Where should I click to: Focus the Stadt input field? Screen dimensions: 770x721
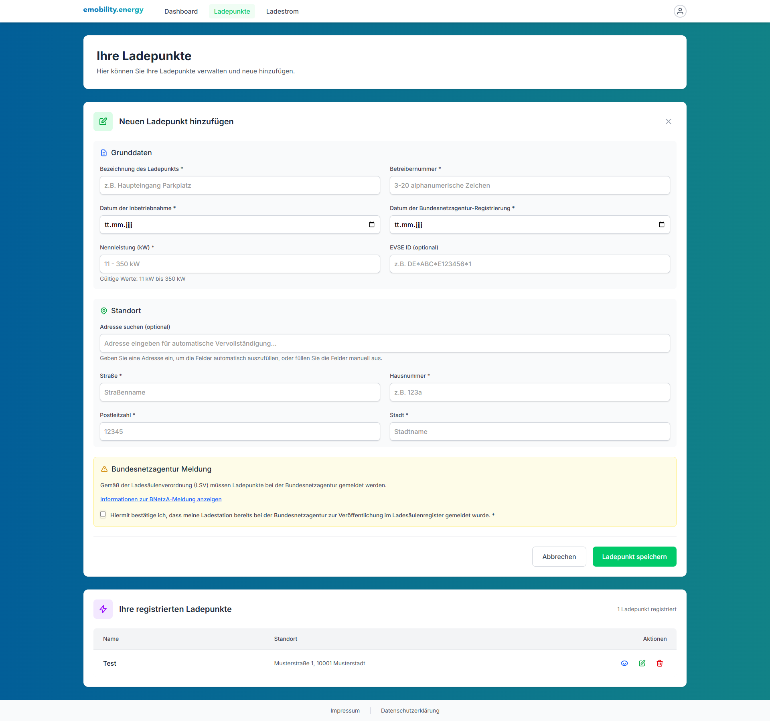(x=530, y=431)
